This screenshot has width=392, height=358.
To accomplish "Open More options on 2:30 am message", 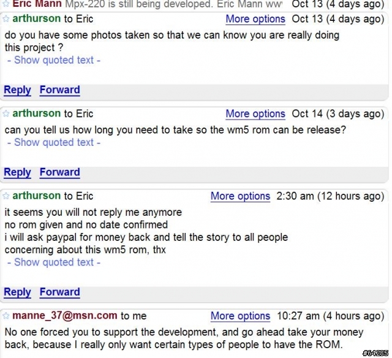I will coord(240,196).
